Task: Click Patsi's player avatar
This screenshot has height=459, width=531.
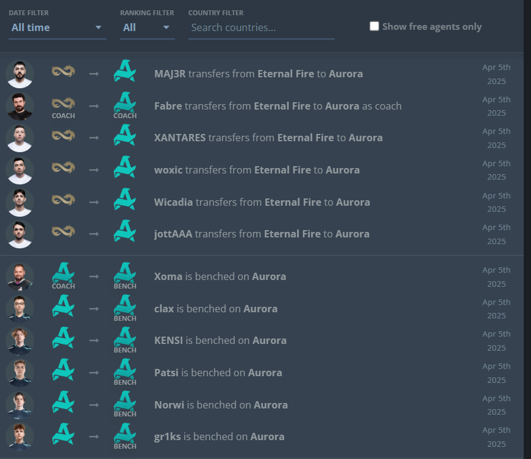Action: click(20, 373)
